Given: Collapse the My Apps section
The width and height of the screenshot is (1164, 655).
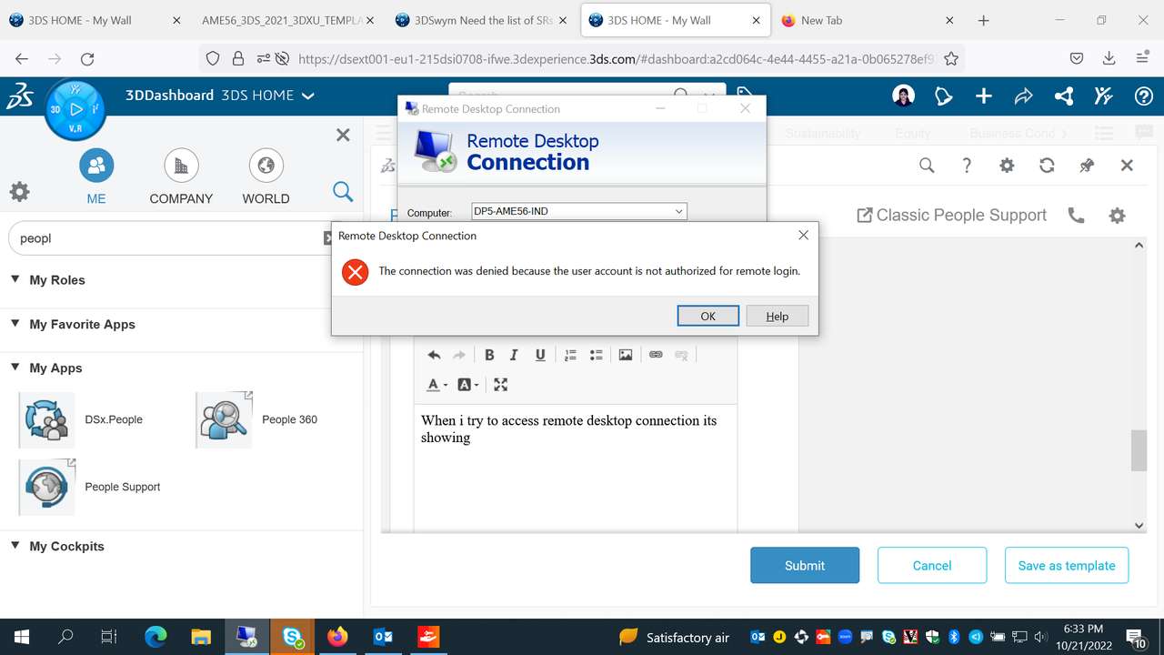Looking at the screenshot, I should click(x=15, y=367).
